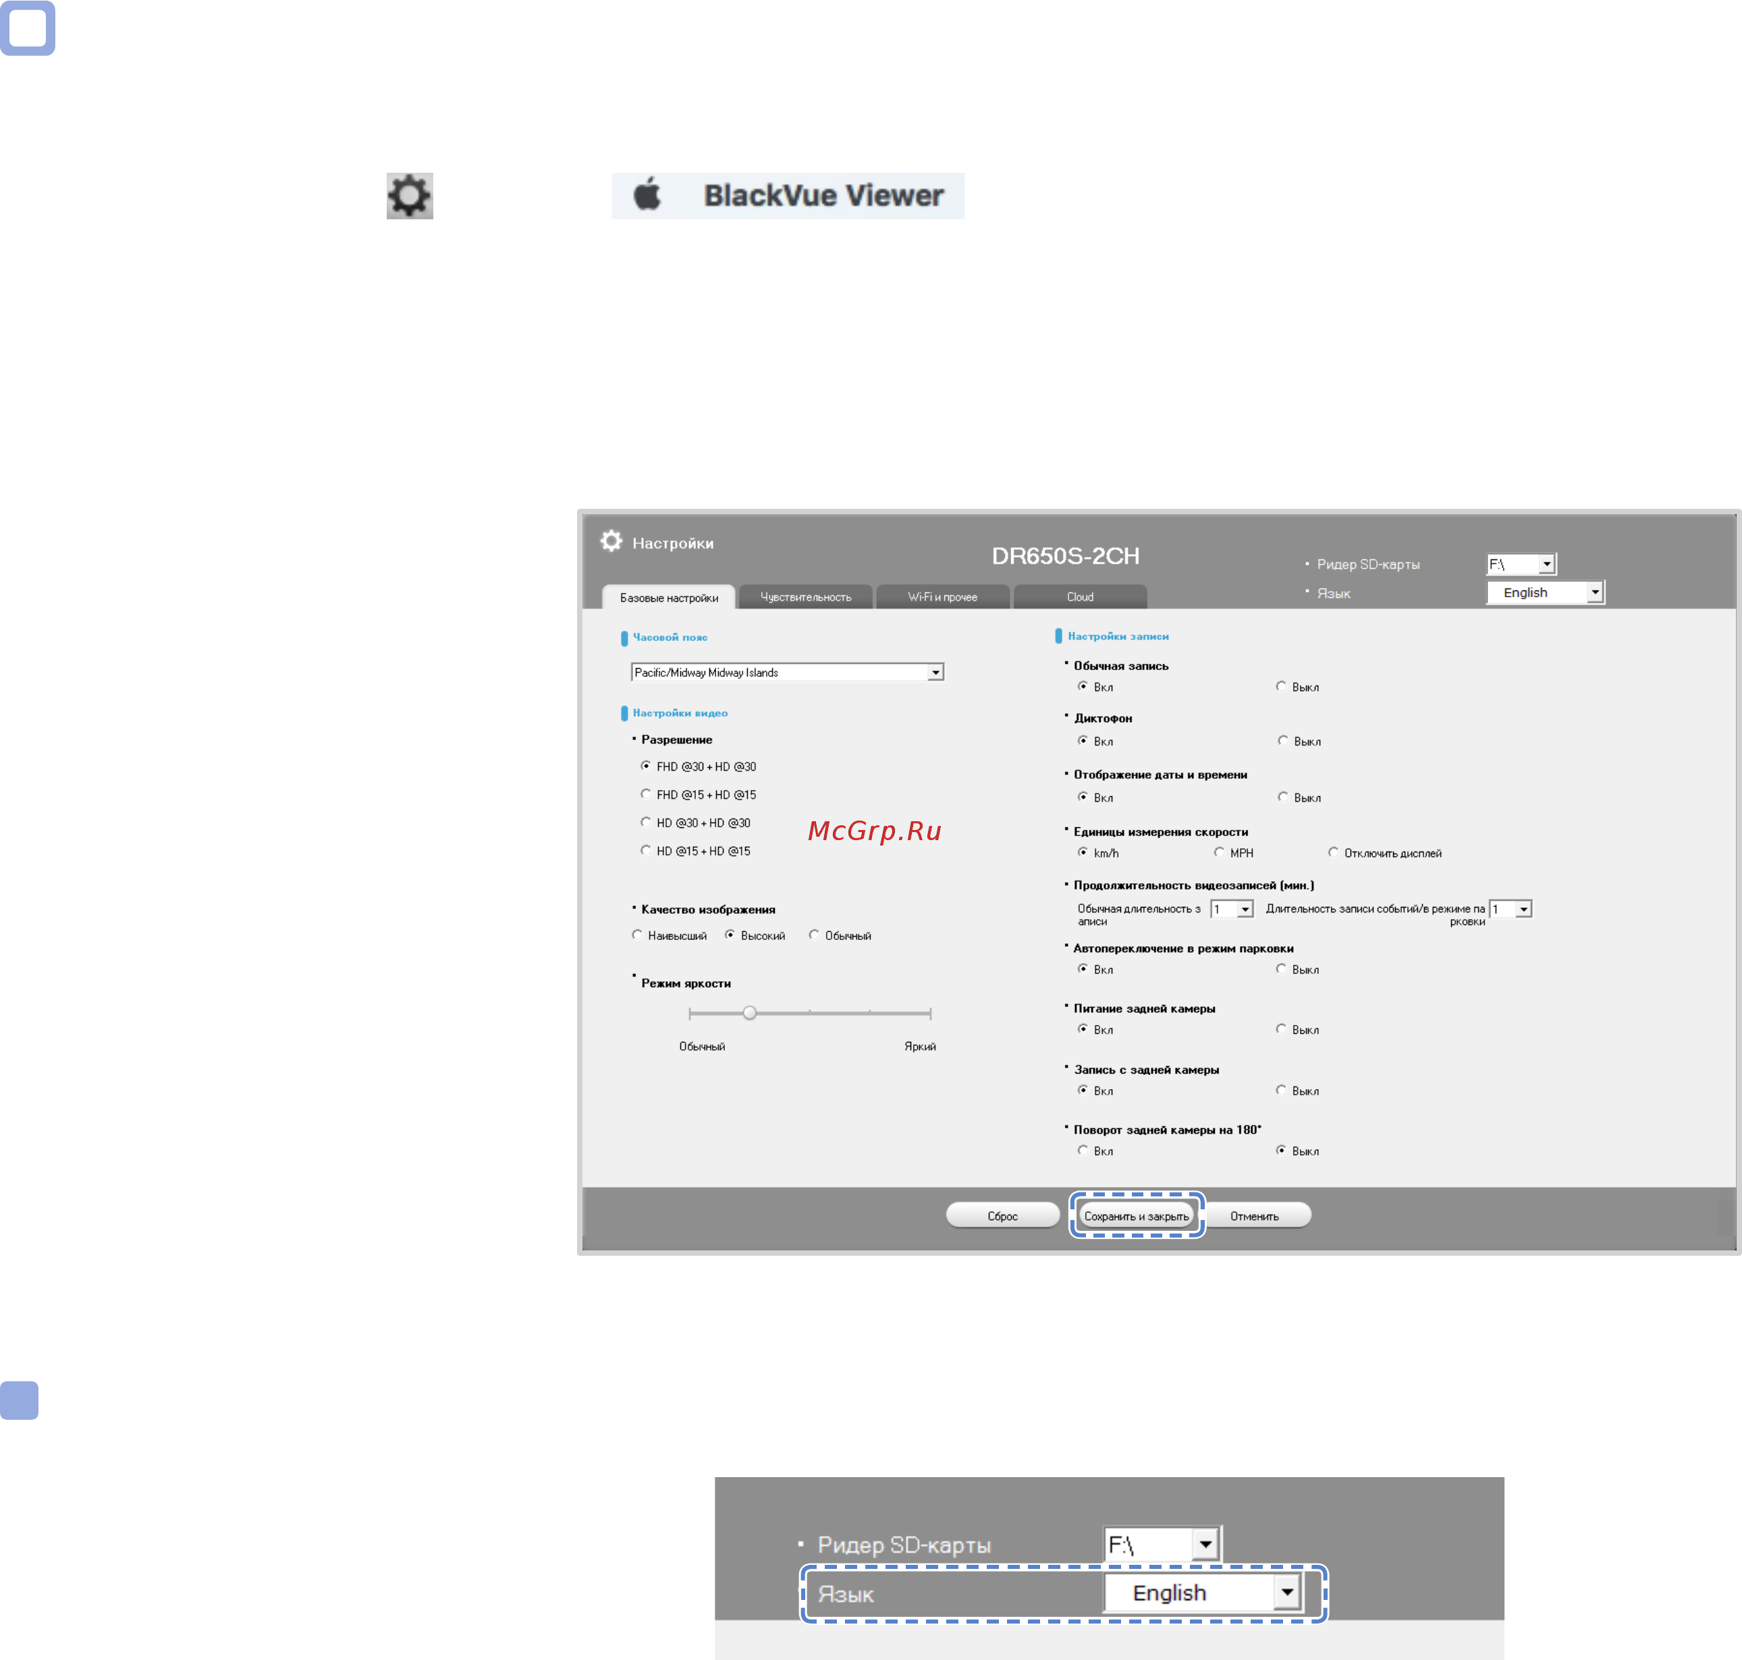Enable rear camera recording (Вкл)
This screenshot has width=1742, height=1660.
[x=1083, y=1091]
